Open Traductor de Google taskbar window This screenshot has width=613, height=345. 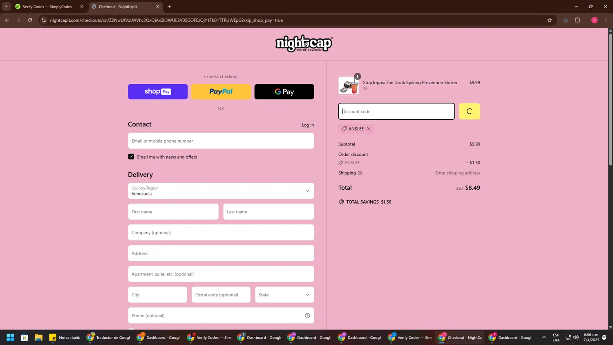(x=108, y=338)
